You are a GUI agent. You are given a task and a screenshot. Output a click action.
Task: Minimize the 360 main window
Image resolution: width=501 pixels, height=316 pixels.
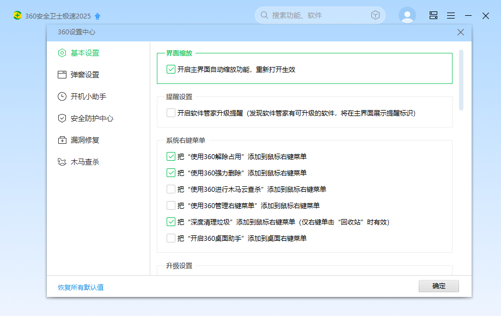coord(468,15)
